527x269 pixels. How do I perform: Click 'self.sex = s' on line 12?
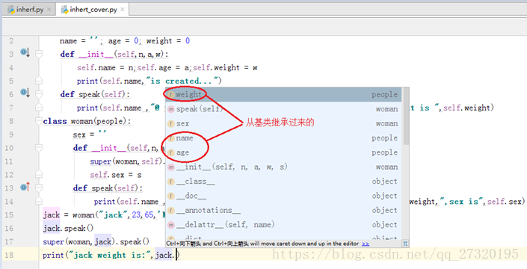coord(116,175)
